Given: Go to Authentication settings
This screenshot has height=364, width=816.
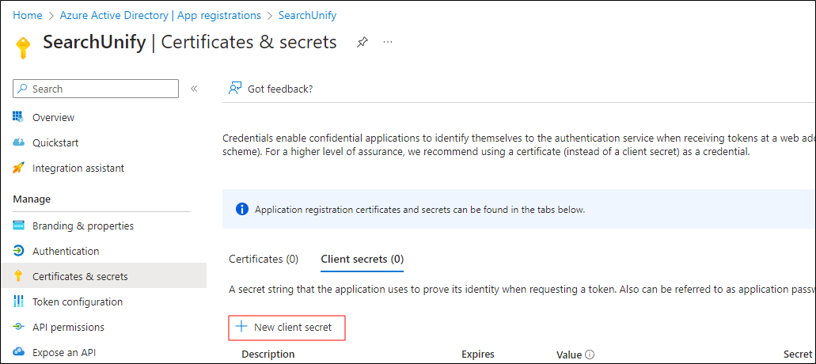Looking at the screenshot, I should [65, 251].
